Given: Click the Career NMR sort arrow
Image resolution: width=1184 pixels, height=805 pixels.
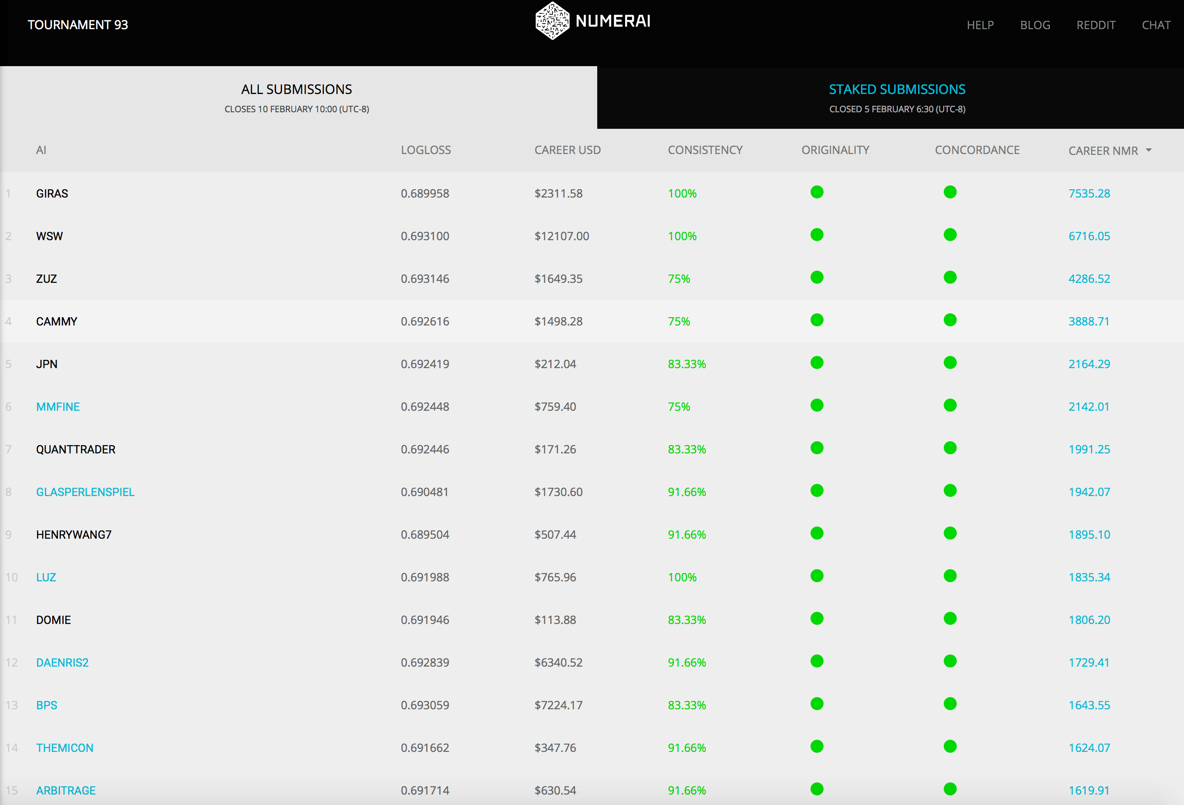Looking at the screenshot, I should point(1148,150).
